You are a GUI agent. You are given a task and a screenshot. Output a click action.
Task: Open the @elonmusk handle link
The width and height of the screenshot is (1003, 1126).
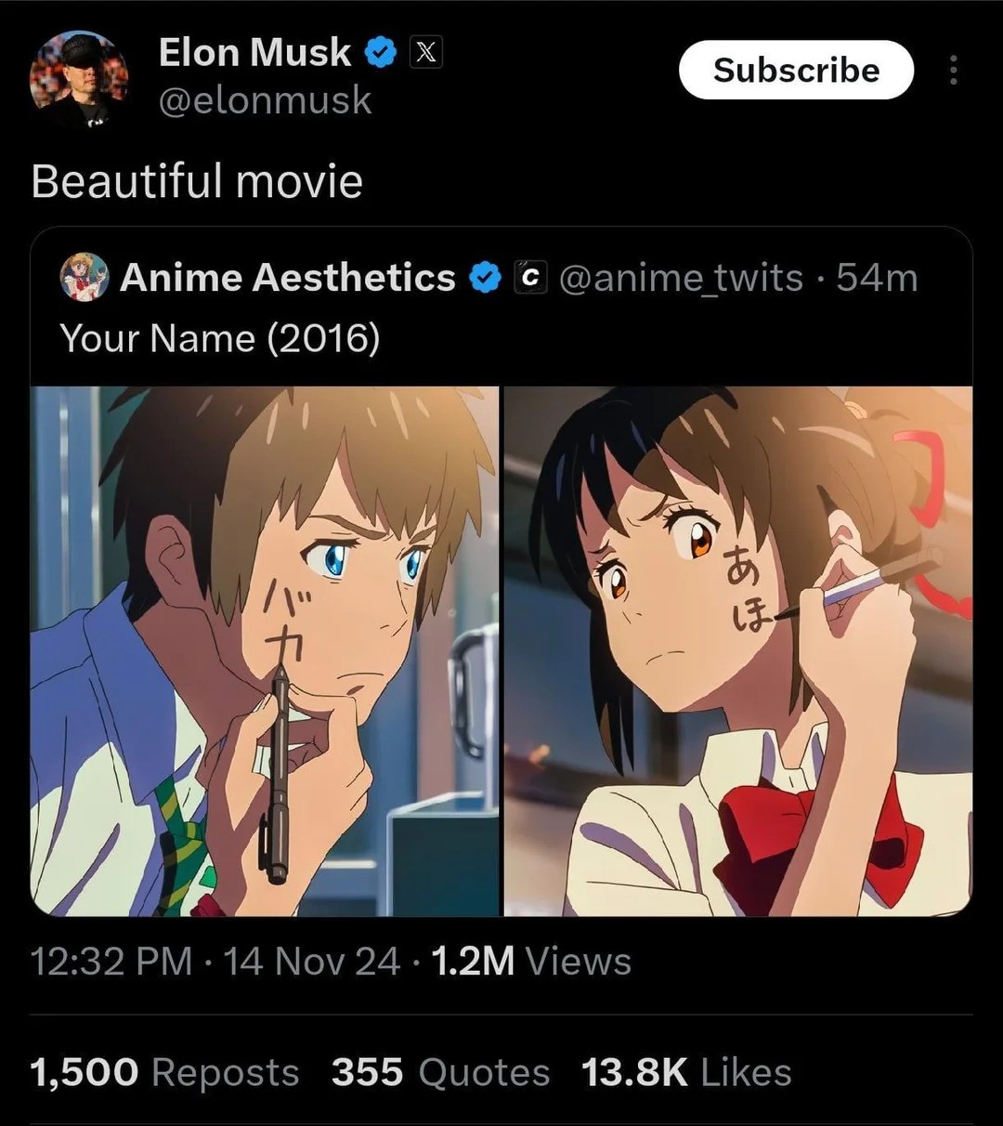pyautogui.click(x=265, y=100)
